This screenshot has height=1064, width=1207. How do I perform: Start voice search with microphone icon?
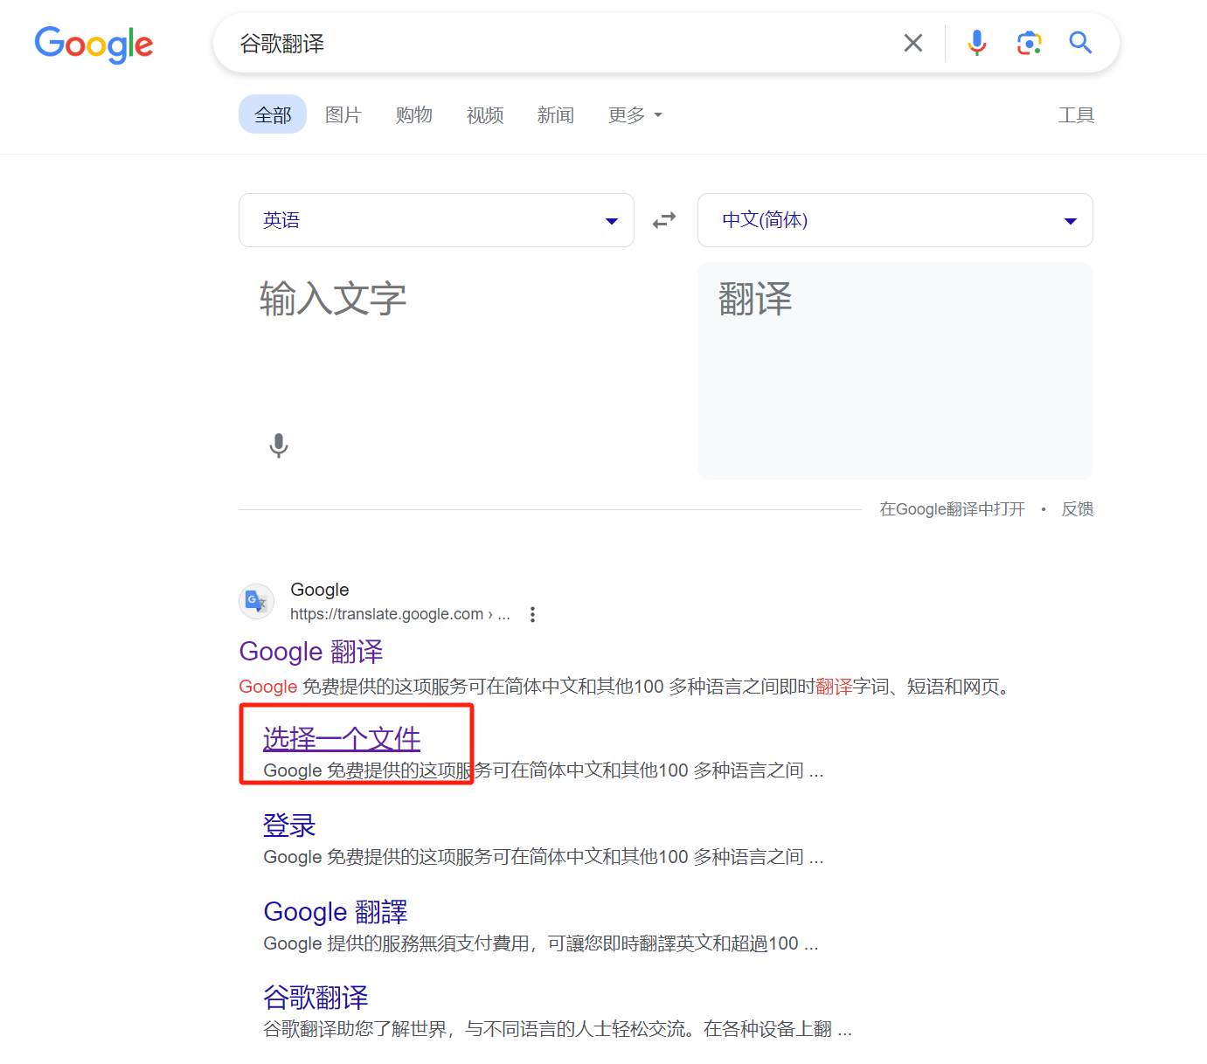pyautogui.click(x=977, y=43)
